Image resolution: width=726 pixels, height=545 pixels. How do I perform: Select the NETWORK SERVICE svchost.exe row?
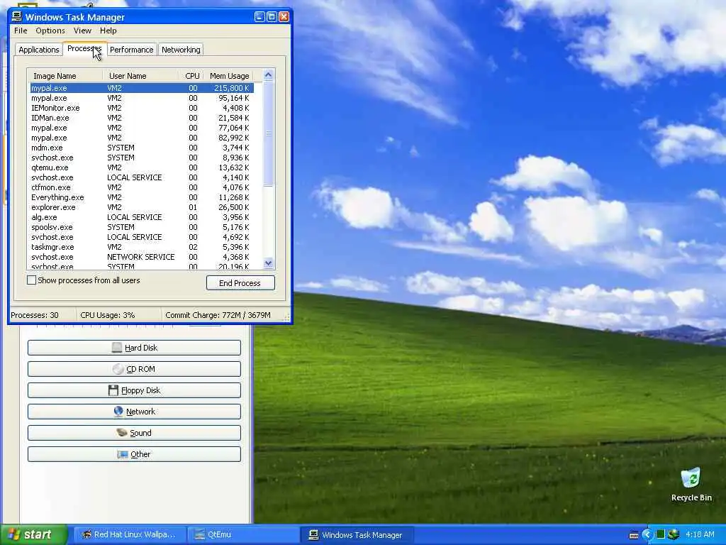pos(142,257)
